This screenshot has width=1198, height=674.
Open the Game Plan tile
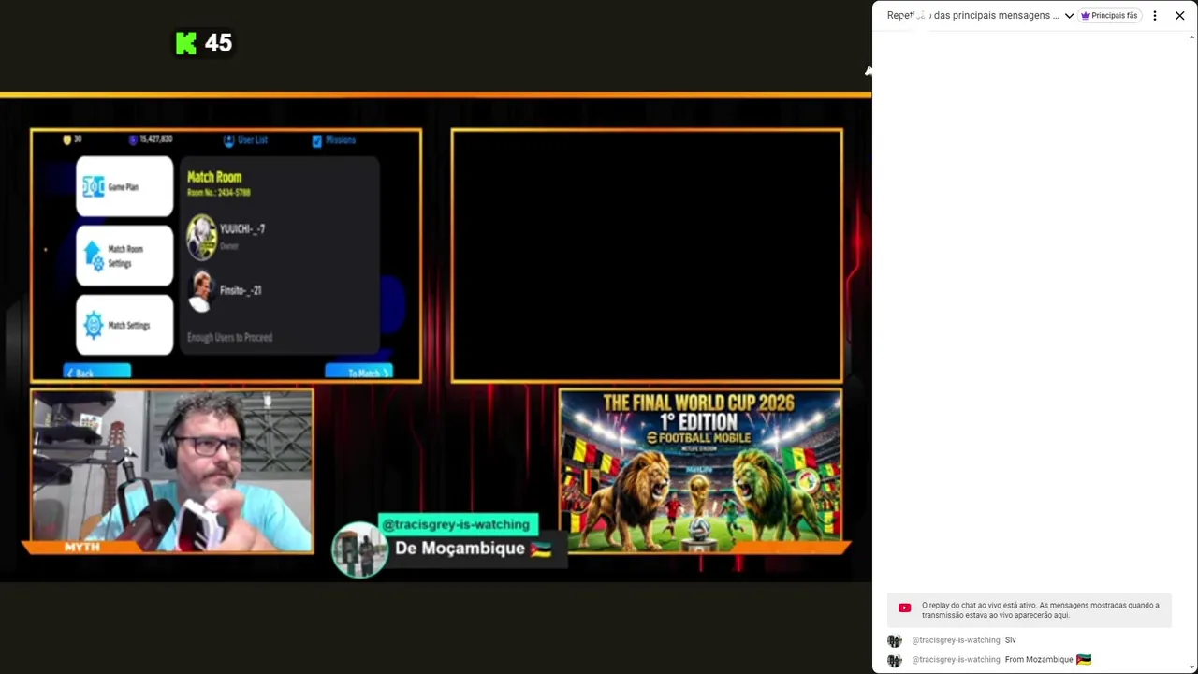click(x=124, y=187)
